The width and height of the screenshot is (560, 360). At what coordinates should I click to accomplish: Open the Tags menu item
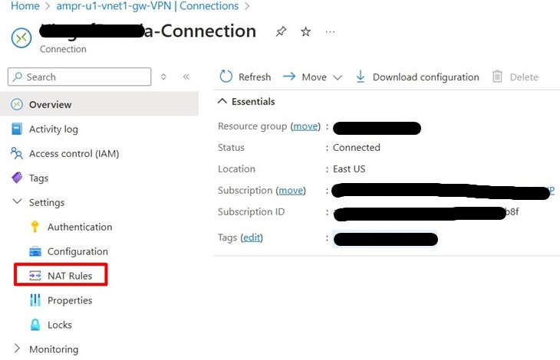coord(38,178)
